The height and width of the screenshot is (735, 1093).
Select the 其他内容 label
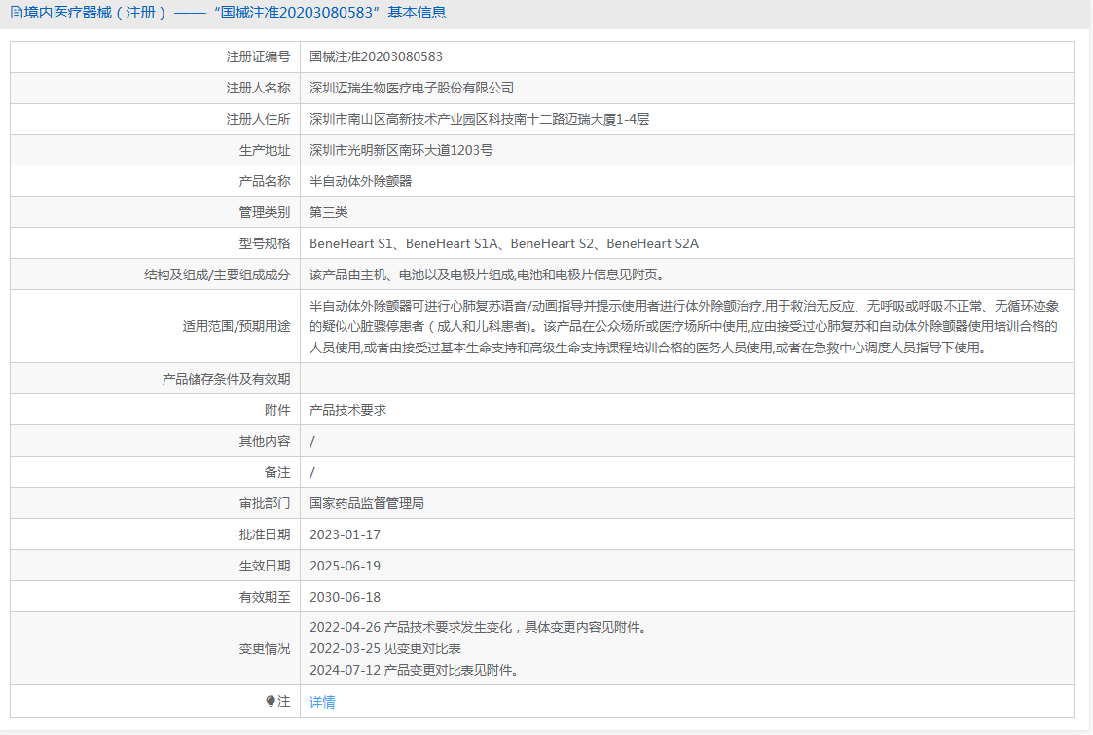point(264,441)
